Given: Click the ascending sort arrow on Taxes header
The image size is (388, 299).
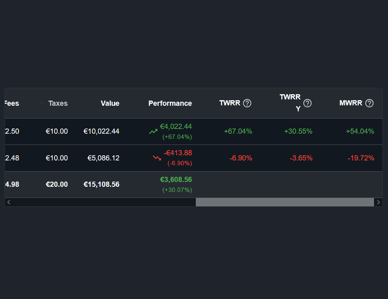Looking at the screenshot, I should [41, 103].
